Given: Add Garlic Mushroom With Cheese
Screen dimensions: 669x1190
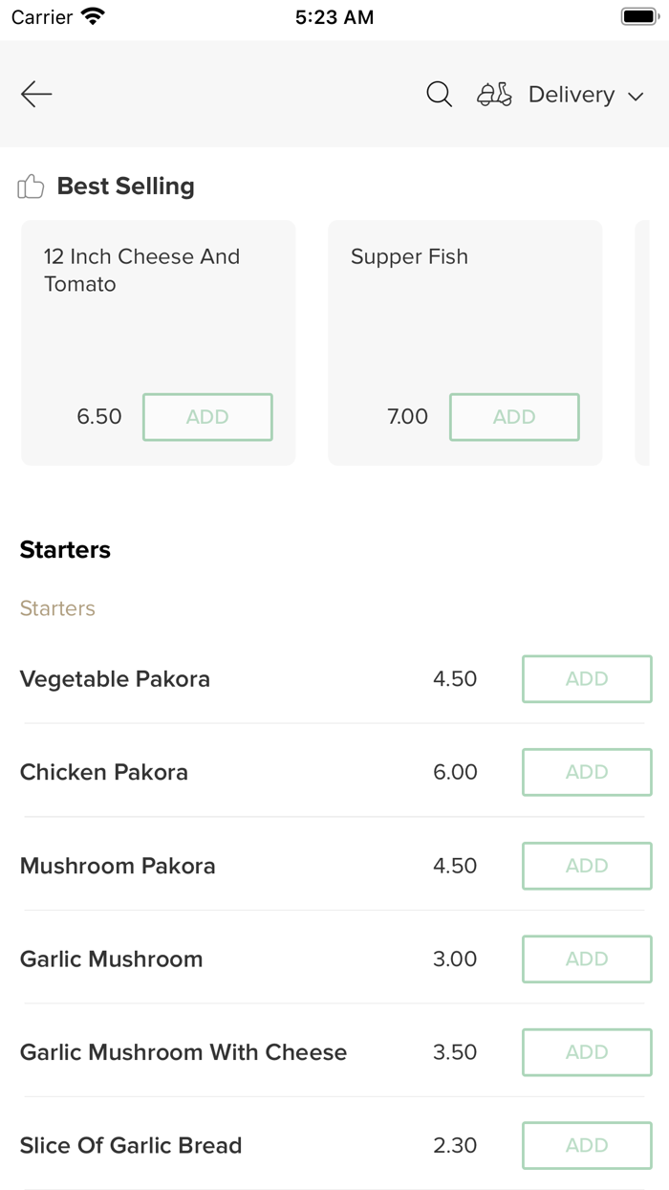Looking at the screenshot, I should [x=587, y=1052].
